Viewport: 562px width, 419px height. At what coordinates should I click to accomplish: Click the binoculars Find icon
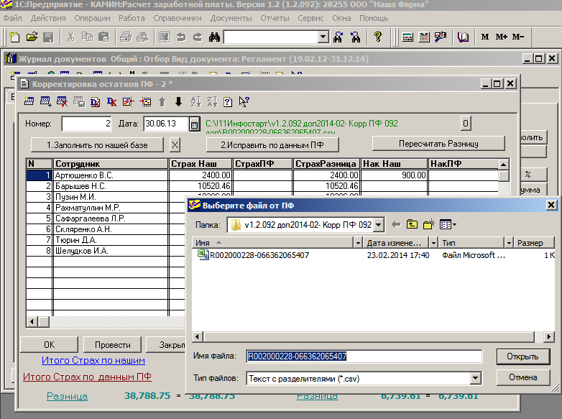pos(214,37)
